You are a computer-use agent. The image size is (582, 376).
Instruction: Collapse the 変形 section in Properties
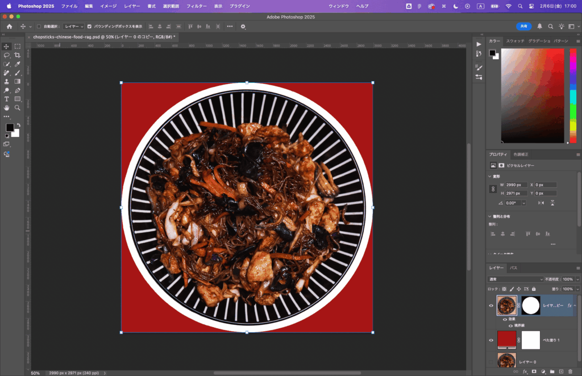click(x=490, y=176)
